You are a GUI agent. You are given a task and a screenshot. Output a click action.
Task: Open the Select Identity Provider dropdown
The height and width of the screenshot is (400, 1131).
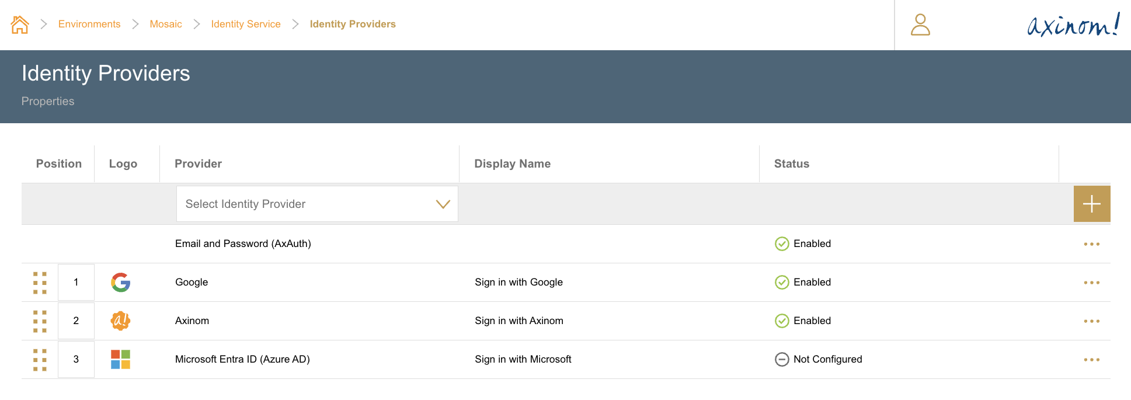(317, 204)
